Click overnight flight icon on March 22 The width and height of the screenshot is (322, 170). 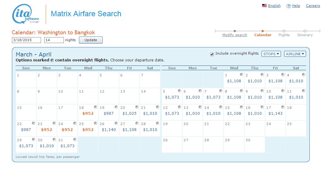34,123
